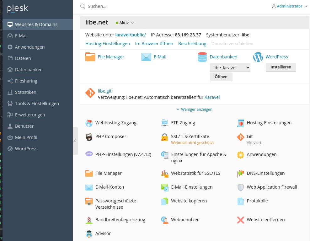Click the DNS-Einstellungen flag icon

tap(241, 174)
